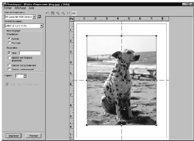Set view to actual size 1:1

[68, 13]
